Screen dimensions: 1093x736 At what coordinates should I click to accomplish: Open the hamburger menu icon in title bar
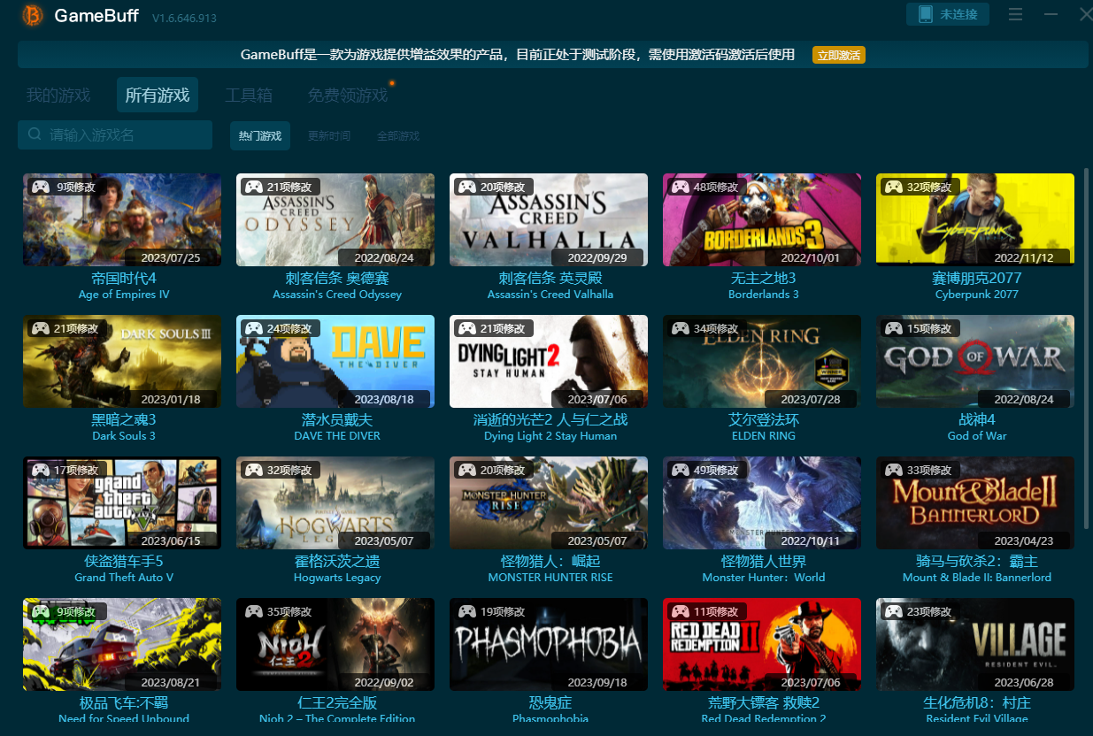point(1015,14)
